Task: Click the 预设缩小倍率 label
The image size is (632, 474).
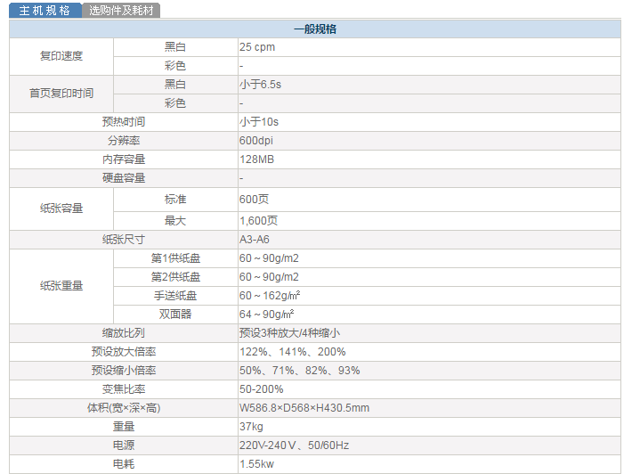Action: [x=124, y=371]
